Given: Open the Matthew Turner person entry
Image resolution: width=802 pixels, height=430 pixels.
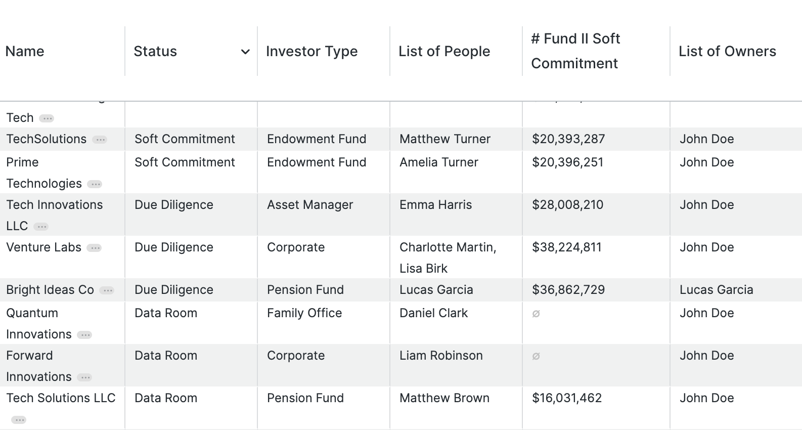Looking at the screenshot, I should [445, 139].
